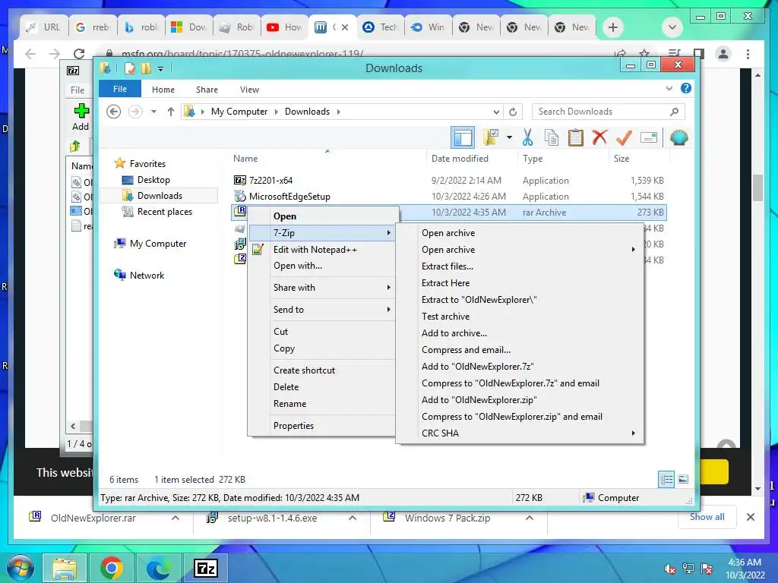Open a new Chrome tab with plus button
This screenshot has width=778, height=583.
tap(613, 27)
